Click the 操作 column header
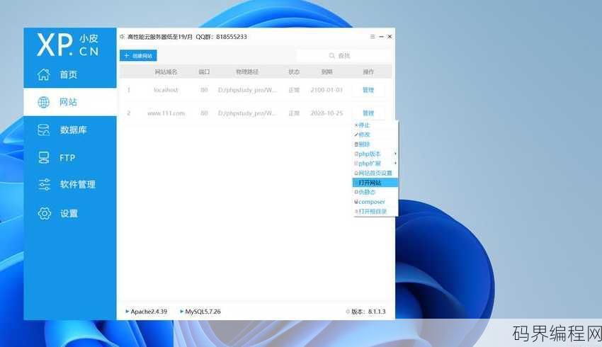The width and height of the screenshot is (602, 347). 368,72
